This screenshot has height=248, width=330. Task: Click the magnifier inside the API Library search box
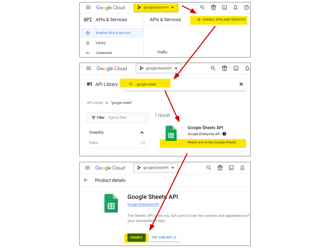131,84
